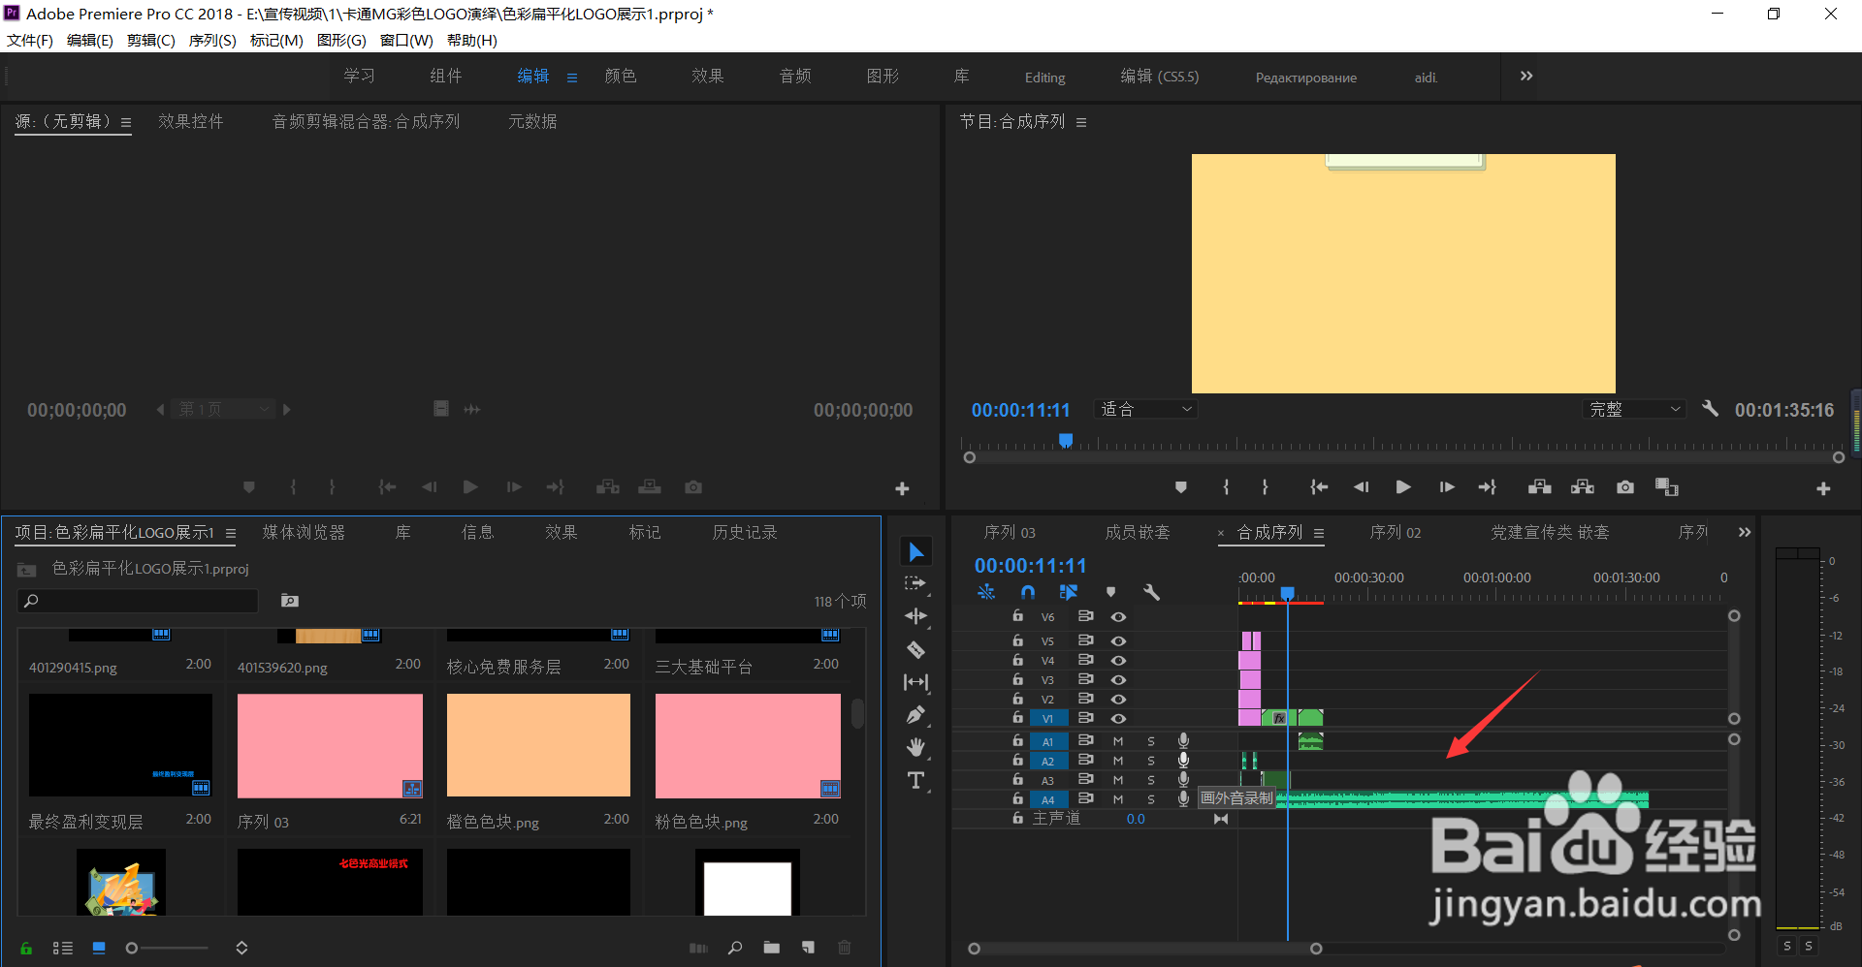
Task: Select the Razor tool
Action: (915, 648)
